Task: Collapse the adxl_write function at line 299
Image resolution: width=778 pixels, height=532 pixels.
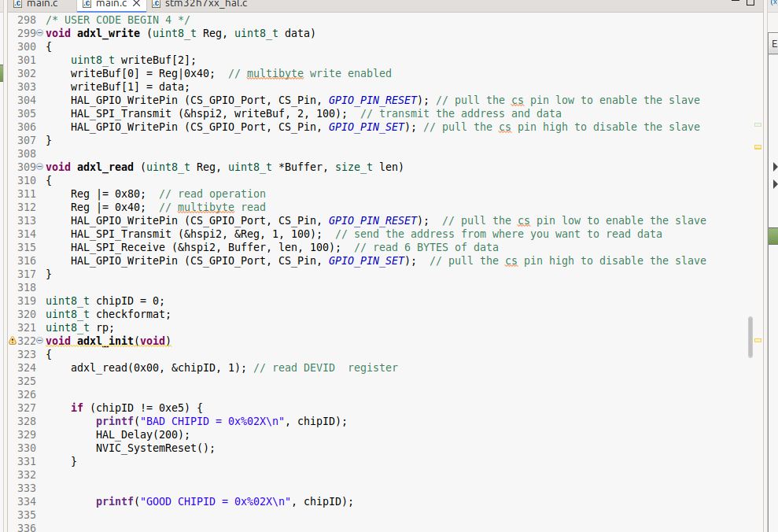Action: (39, 33)
